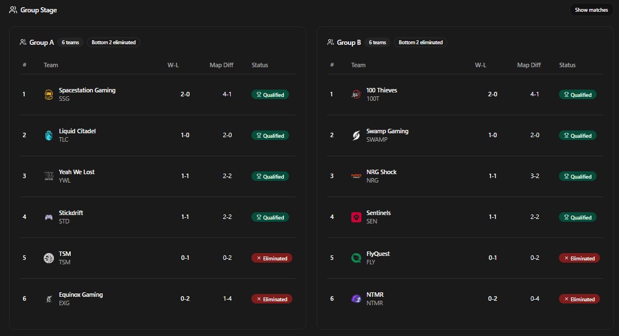This screenshot has width=619, height=336.
Task: Click Sentinels' Qualified badge
Action: (x=577, y=217)
